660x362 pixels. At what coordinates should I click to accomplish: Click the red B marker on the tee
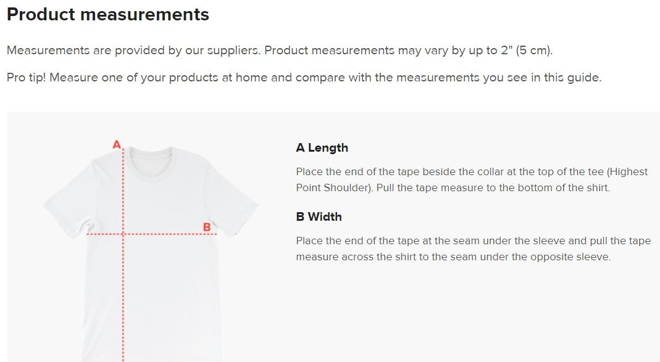tap(207, 227)
